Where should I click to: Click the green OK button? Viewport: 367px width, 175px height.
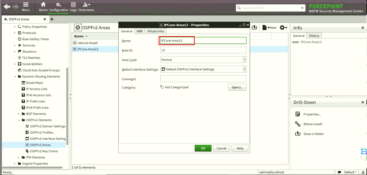tap(203, 148)
